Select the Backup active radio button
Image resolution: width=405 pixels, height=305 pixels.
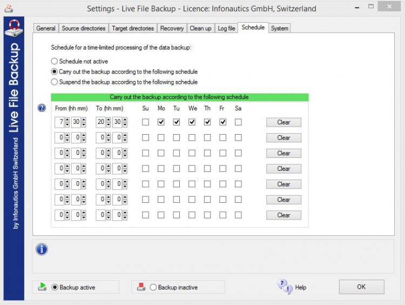tap(55, 287)
